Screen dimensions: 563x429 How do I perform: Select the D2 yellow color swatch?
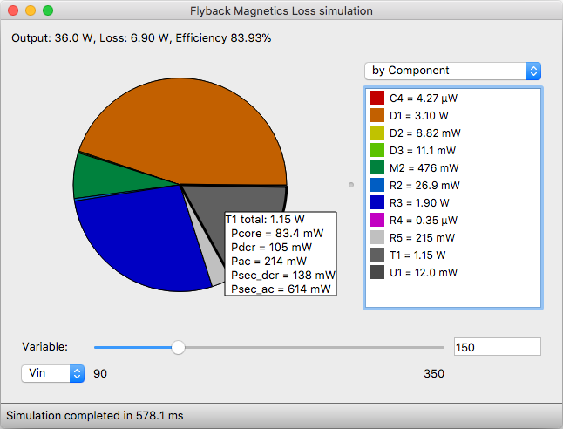click(x=377, y=133)
